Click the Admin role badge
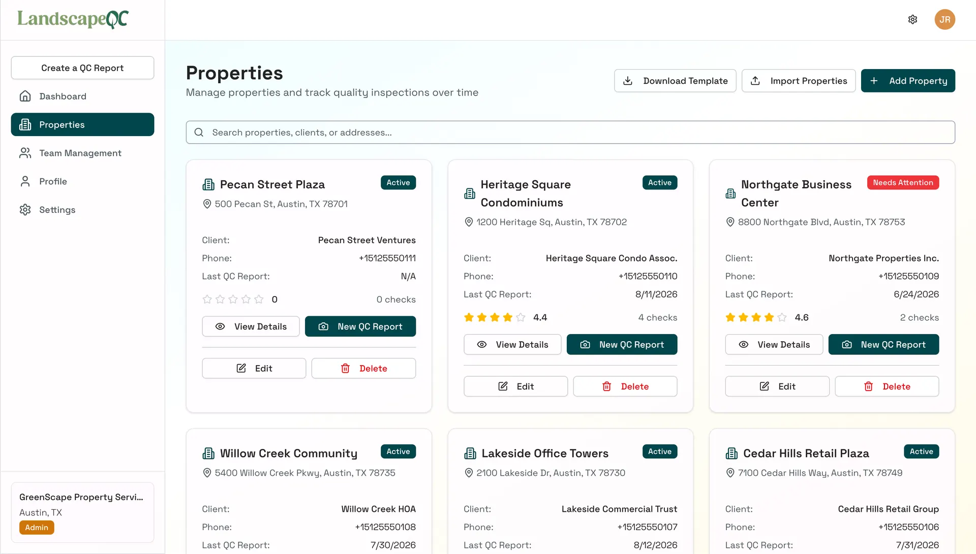The image size is (976, 554). (x=37, y=528)
